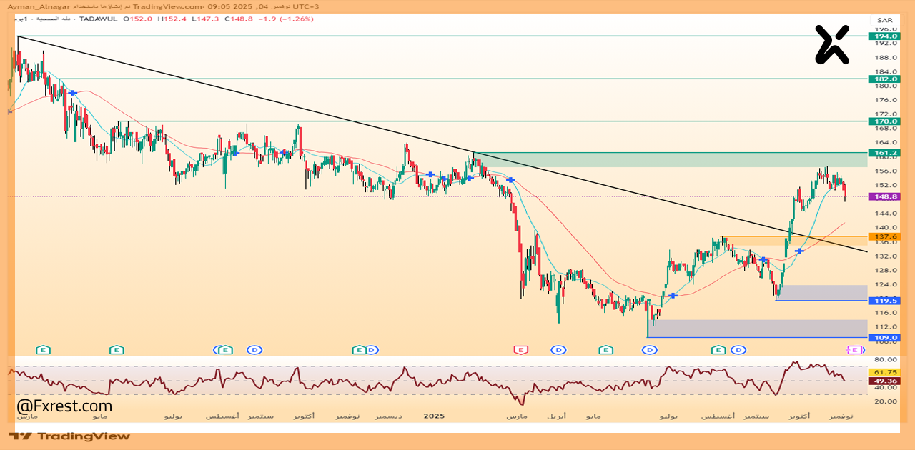This screenshot has height=450, width=915.
Task: Click the 161.2 resistance price label
Action: (x=884, y=153)
